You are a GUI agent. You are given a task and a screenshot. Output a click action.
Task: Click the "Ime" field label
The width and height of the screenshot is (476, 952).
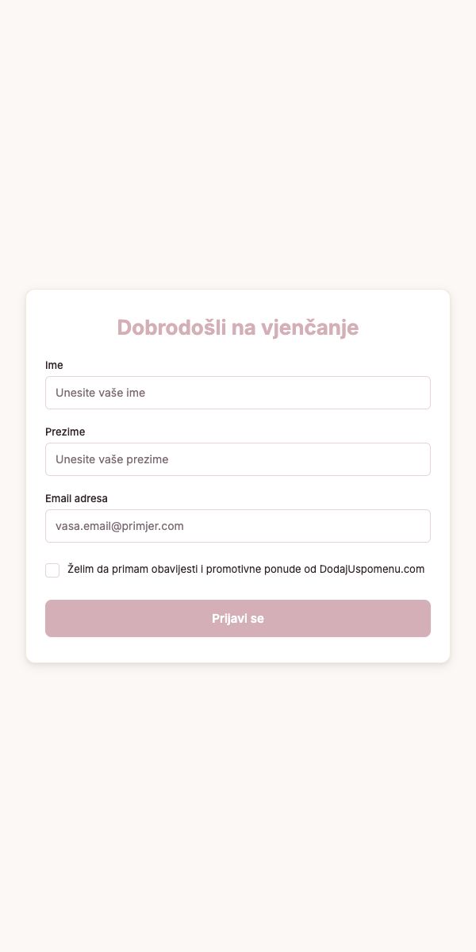coord(54,365)
